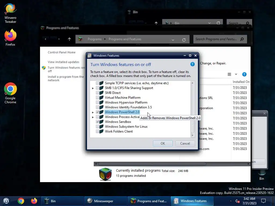Uncheck the Windows Sandbox checkbox
The image size is (275, 206).
[97, 122]
